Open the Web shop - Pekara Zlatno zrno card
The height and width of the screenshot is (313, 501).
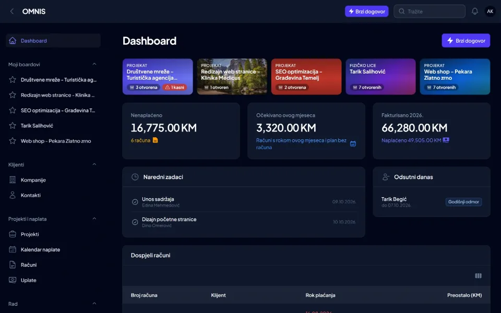(x=455, y=77)
